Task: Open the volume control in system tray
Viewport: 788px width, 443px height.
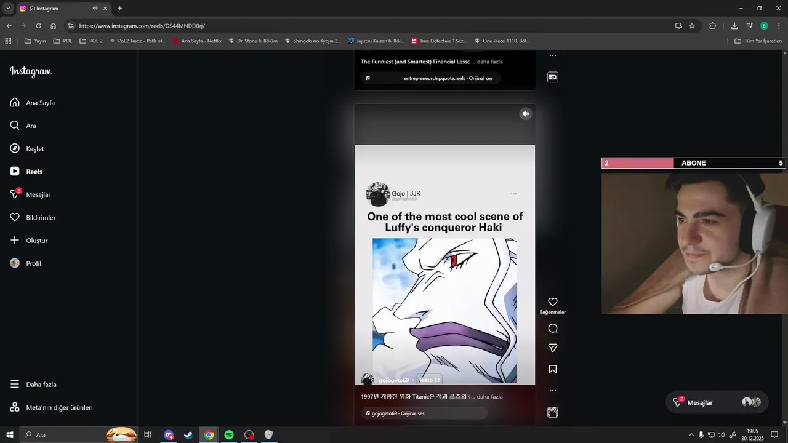Action: (x=721, y=435)
